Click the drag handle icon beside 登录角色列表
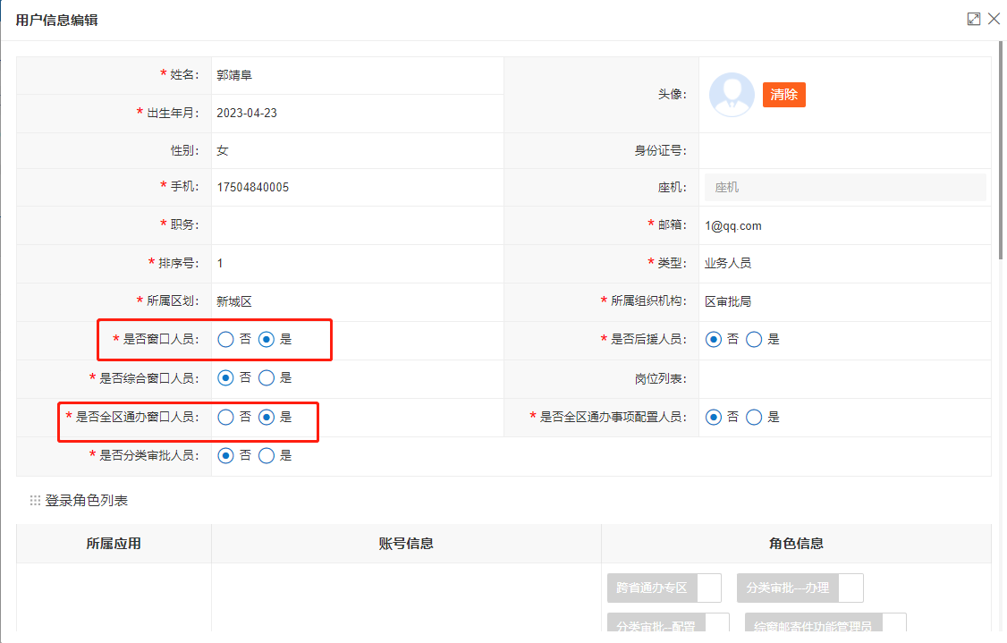 tap(35, 501)
